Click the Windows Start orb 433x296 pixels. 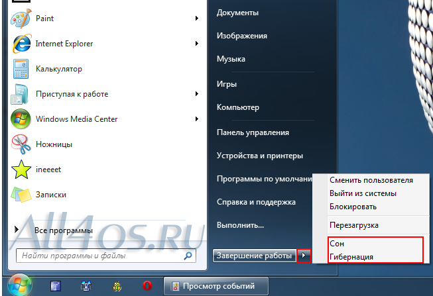(x=19, y=285)
